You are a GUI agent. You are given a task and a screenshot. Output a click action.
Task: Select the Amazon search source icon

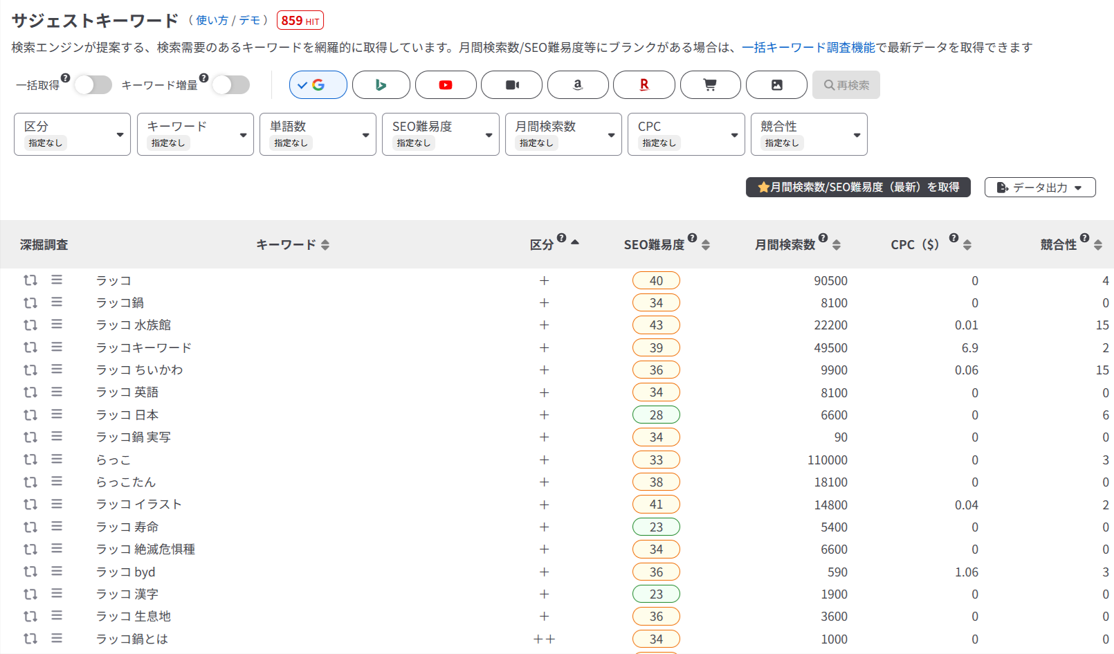[x=578, y=85]
